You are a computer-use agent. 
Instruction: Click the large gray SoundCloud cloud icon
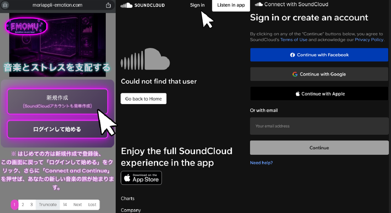tap(145, 59)
